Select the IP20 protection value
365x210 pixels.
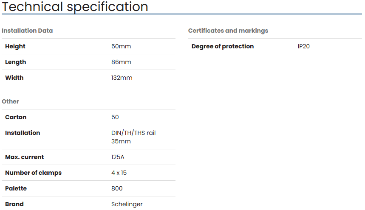tap(303, 46)
